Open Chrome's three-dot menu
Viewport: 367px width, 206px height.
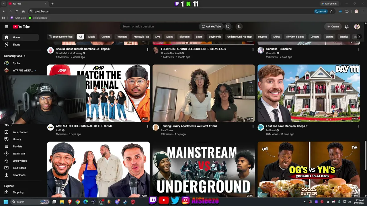(x=363, y=11)
